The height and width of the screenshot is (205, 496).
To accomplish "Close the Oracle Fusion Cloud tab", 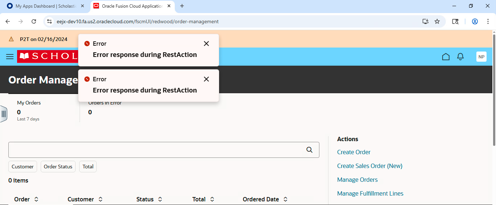I will coord(169,6).
